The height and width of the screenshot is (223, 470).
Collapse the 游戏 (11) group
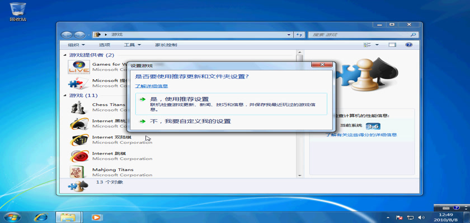tap(65, 96)
